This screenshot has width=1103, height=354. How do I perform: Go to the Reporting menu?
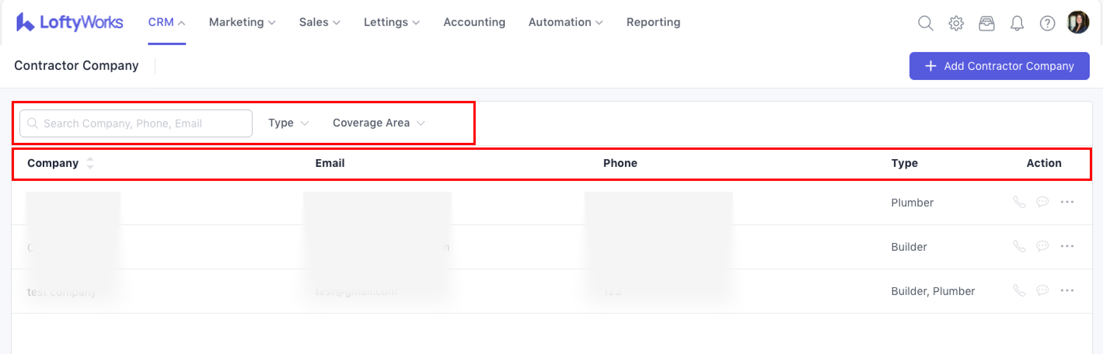click(653, 22)
